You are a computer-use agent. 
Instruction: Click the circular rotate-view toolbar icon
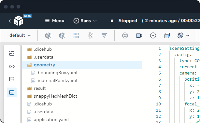153,35
